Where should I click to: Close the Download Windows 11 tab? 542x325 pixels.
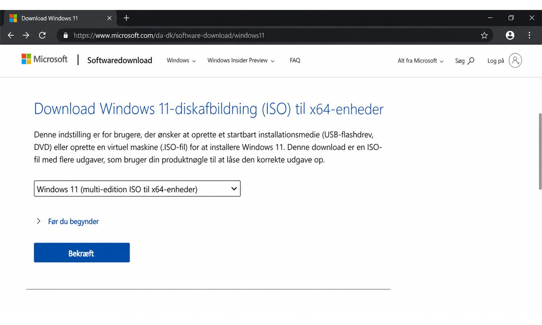click(x=109, y=18)
